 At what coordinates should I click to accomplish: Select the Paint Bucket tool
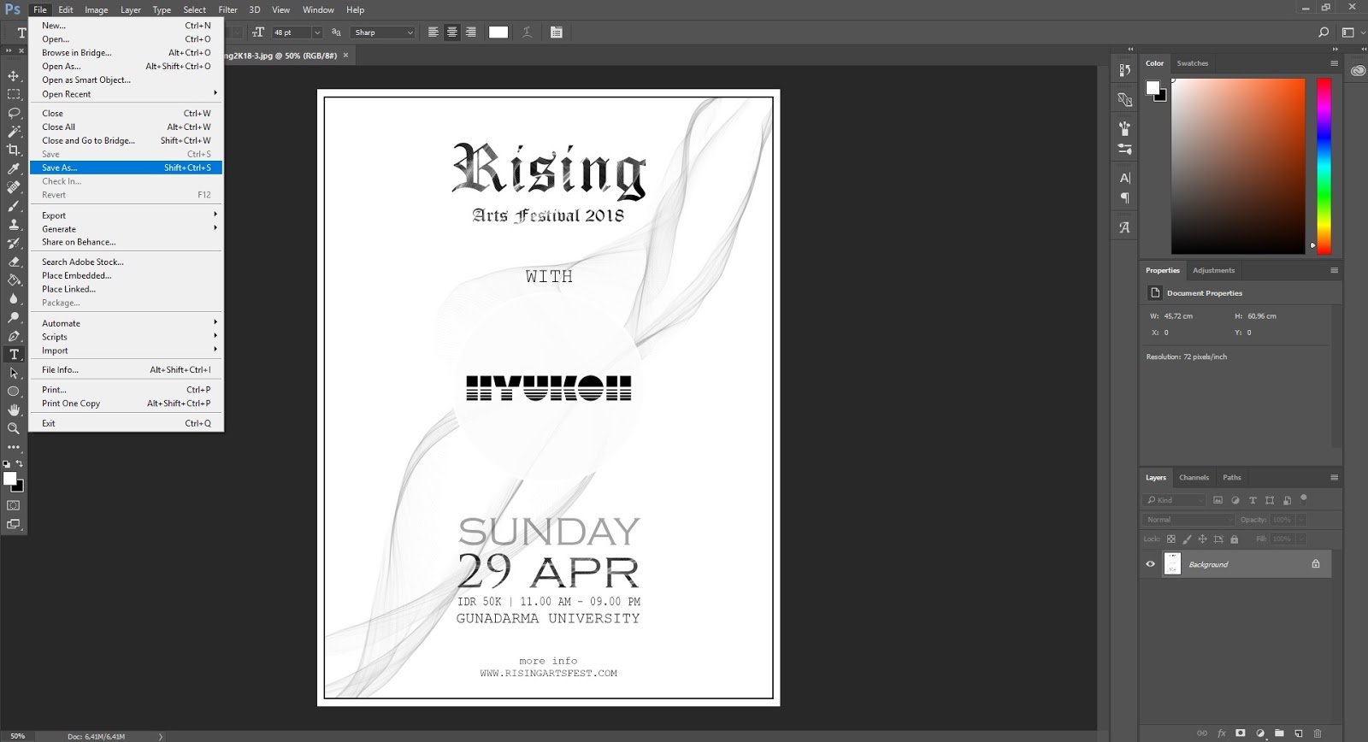pos(14,280)
